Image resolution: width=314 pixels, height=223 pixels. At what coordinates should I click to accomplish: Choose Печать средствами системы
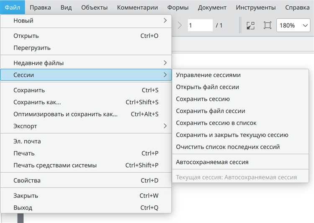[x=86, y=165]
